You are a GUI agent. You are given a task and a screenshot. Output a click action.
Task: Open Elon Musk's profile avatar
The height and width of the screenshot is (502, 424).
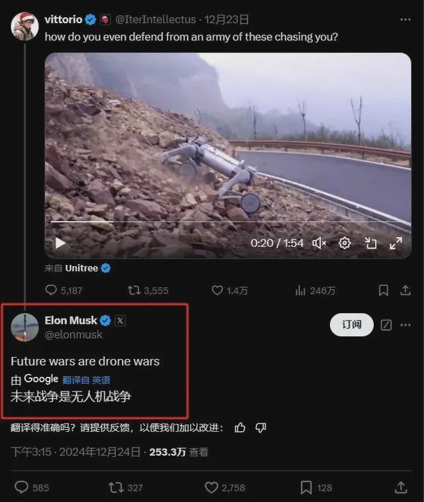25,328
